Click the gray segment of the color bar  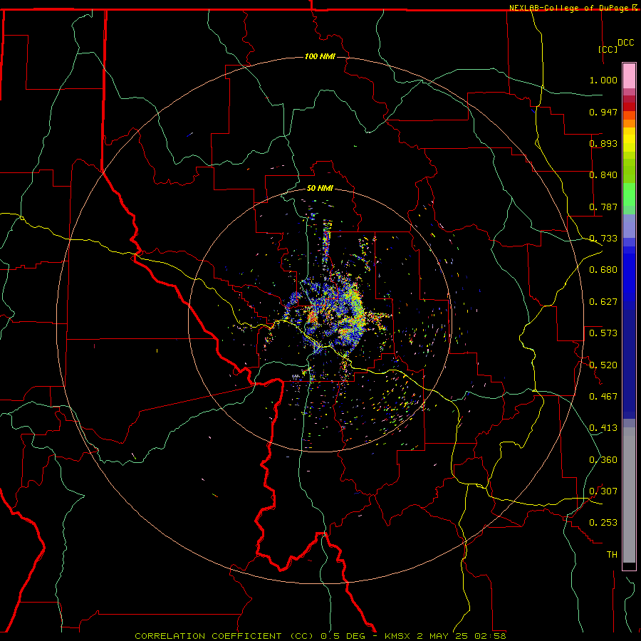pos(629,495)
